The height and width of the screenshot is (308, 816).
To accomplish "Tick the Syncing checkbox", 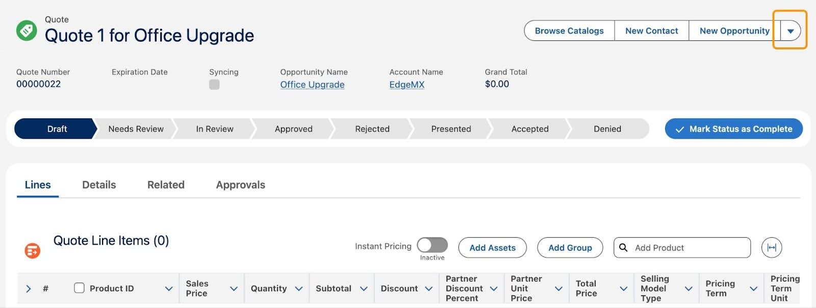I will (x=214, y=85).
